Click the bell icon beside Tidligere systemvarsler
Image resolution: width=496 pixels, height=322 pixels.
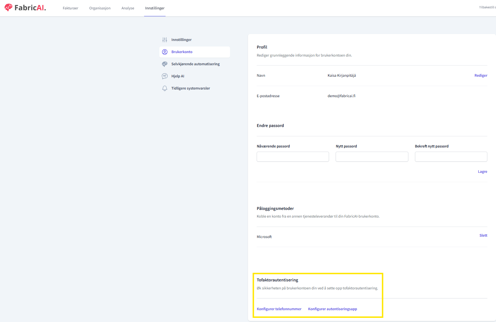tap(165, 88)
